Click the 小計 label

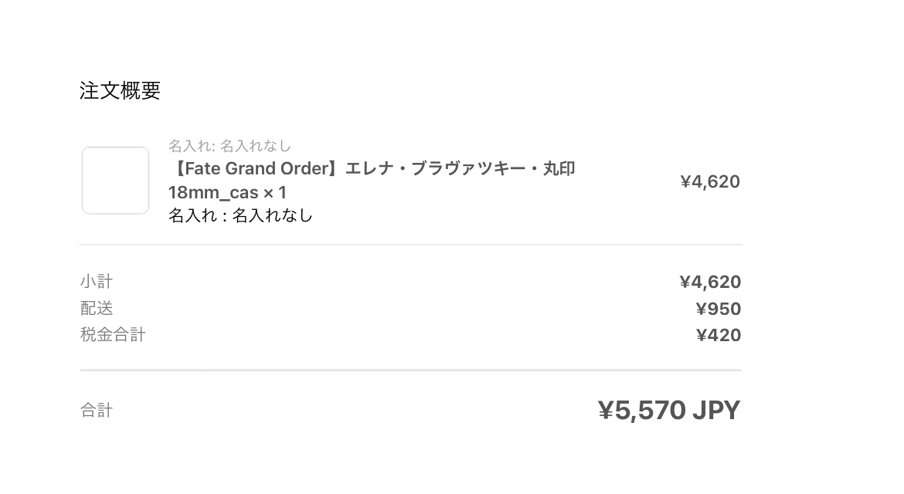(x=97, y=281)
